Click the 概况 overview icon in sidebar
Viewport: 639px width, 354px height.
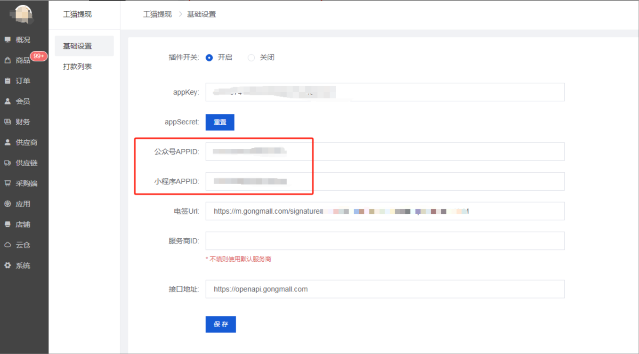click(x=8, y=40)
